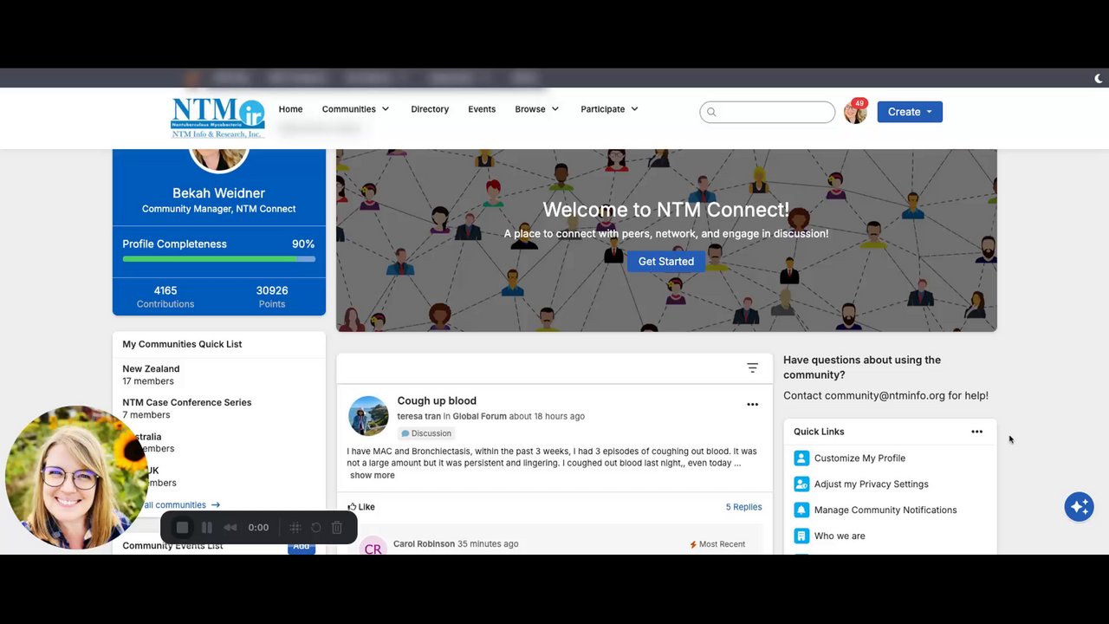Viewport: 1109px width, 624px height.
Task: Click the community@ntminfo.org help text
Action: tap(885, 396)
